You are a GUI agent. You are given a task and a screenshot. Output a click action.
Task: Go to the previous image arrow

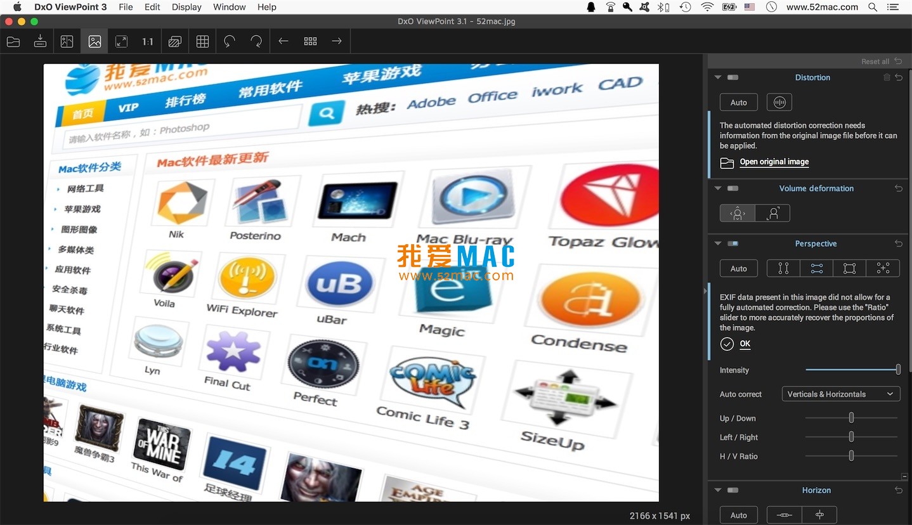[283, 41]
